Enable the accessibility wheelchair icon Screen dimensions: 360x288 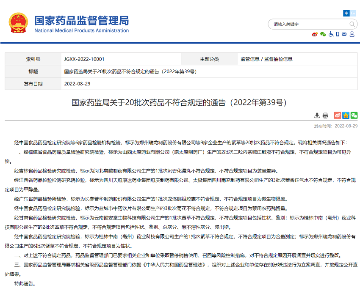[330, 34]
